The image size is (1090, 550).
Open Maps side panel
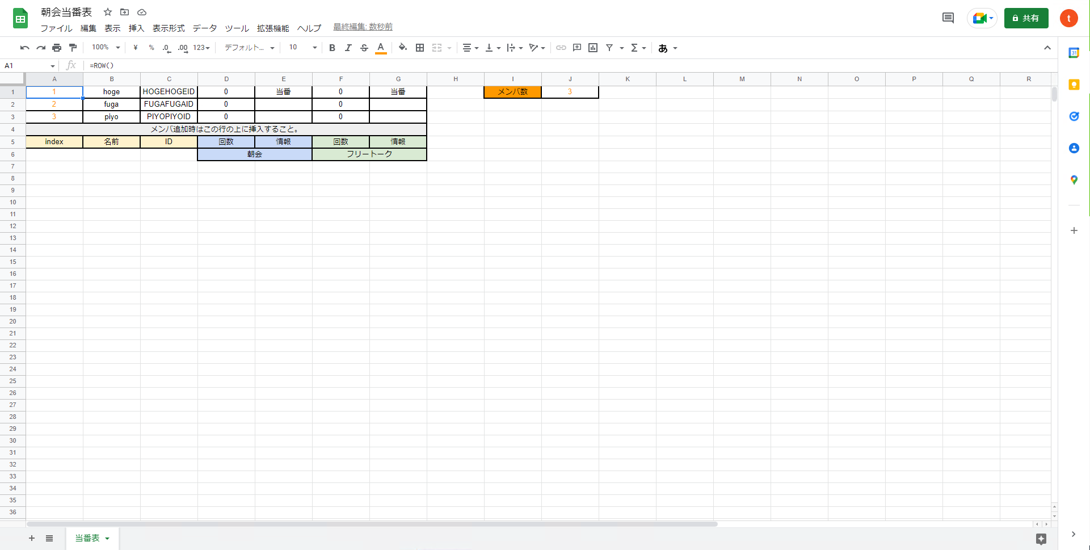1074,180
